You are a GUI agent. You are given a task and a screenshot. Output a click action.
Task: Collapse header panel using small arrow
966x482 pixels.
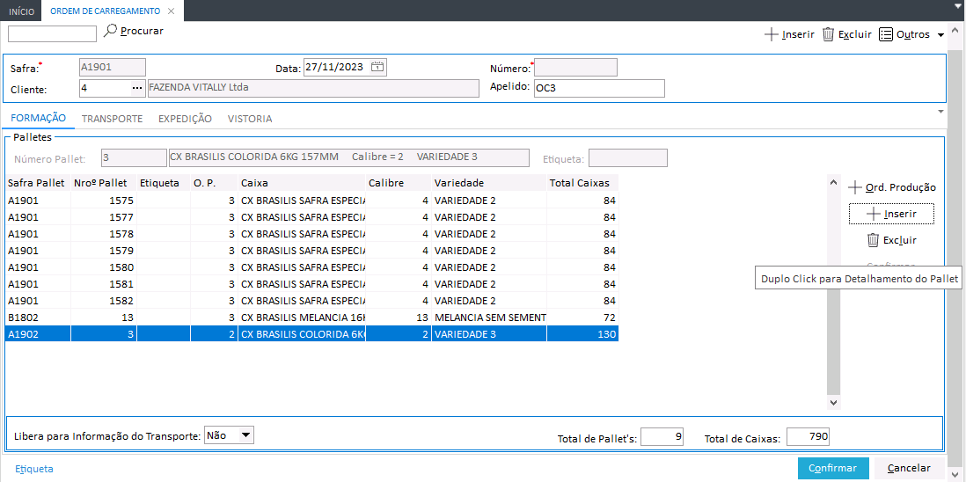[940, 112]
